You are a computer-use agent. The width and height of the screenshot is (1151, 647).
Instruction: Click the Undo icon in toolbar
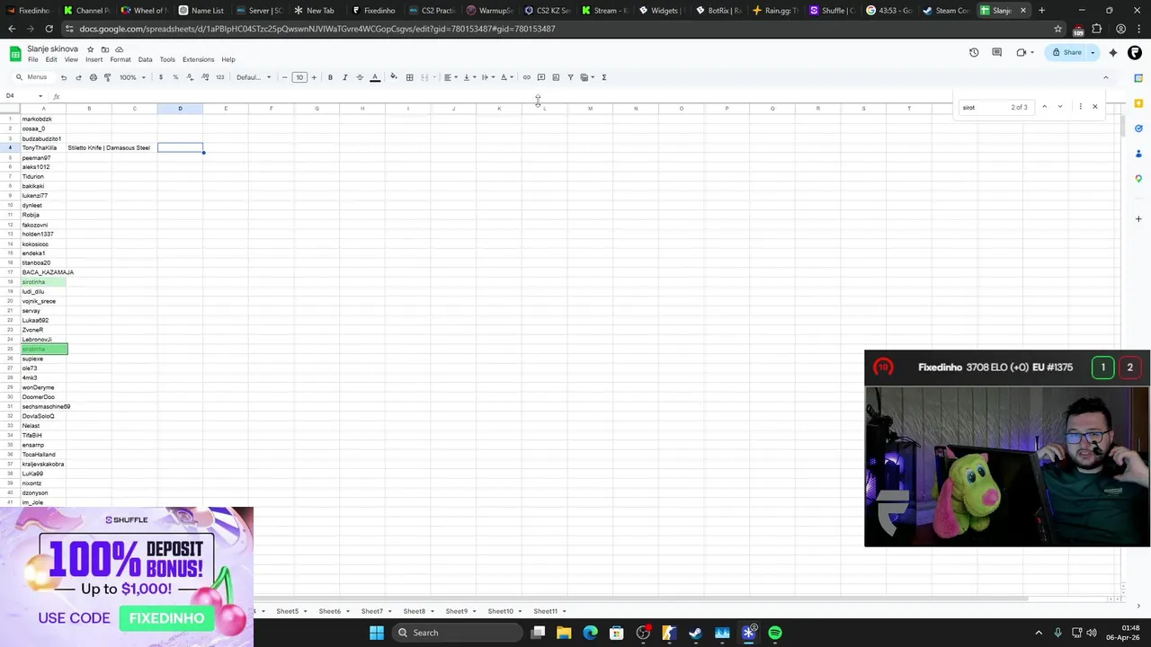[63, 77]
